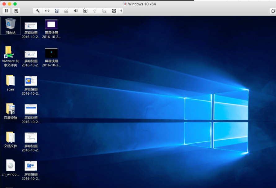
Task: Click the hard disk toolbar icon
Action: (56, 11)
